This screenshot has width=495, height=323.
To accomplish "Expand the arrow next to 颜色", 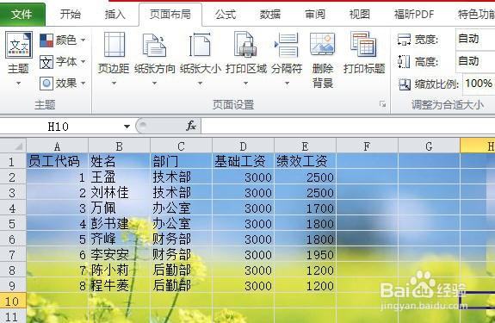I will tap(83, 40).
